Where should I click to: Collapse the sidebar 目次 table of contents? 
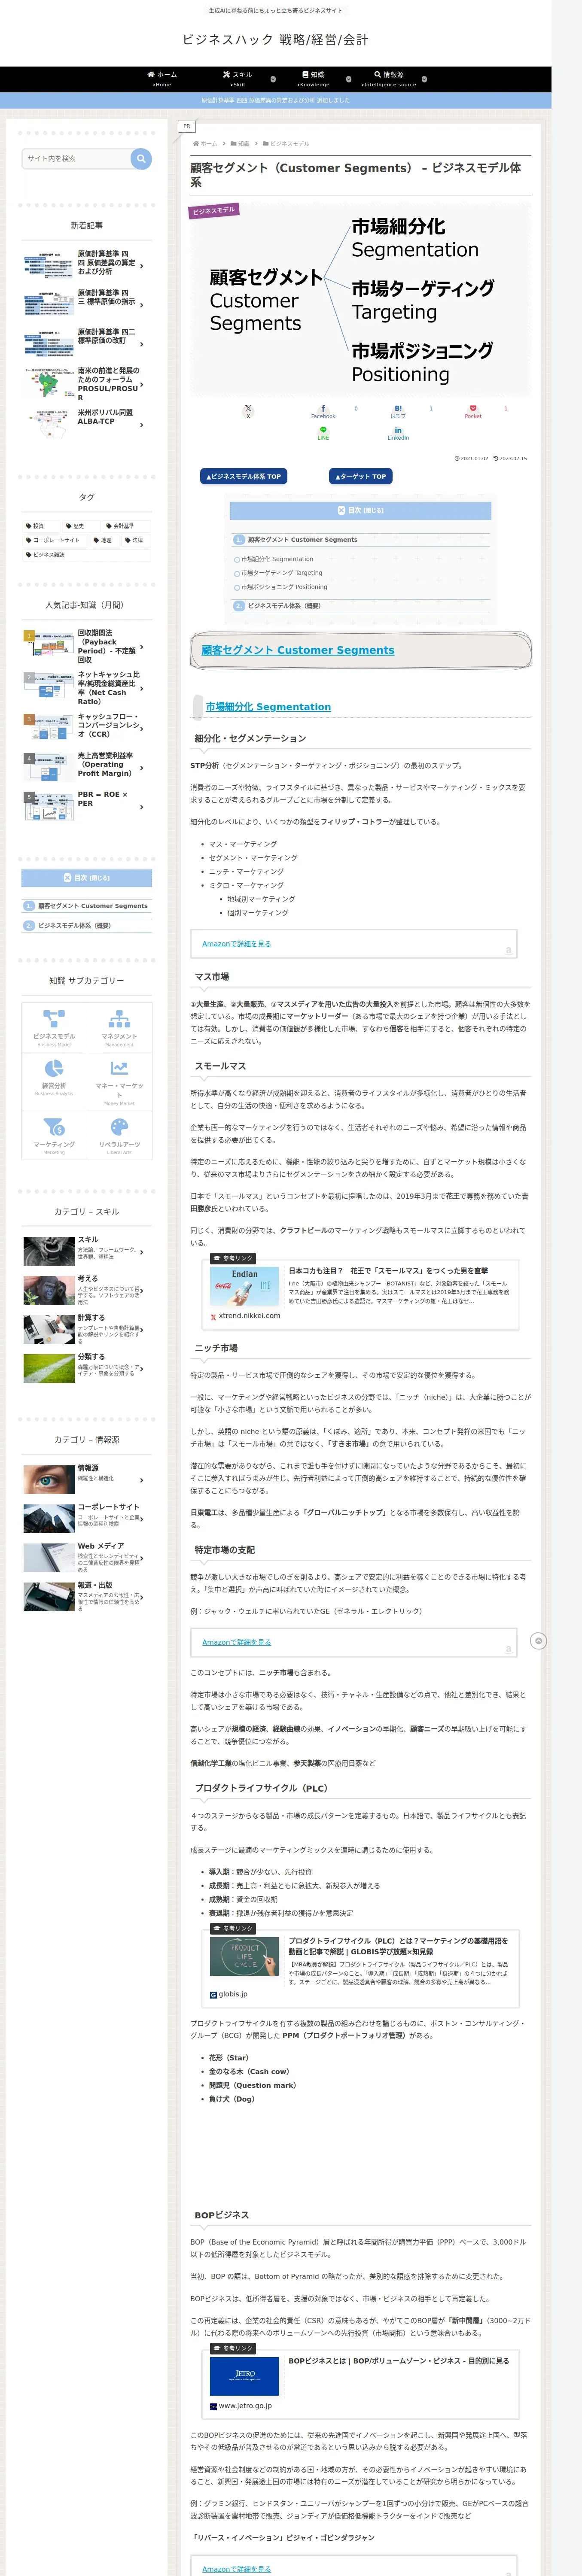click(x=87, y=877)
